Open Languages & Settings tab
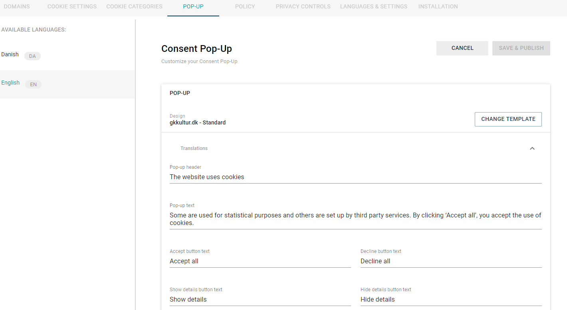 pos(374,6)
